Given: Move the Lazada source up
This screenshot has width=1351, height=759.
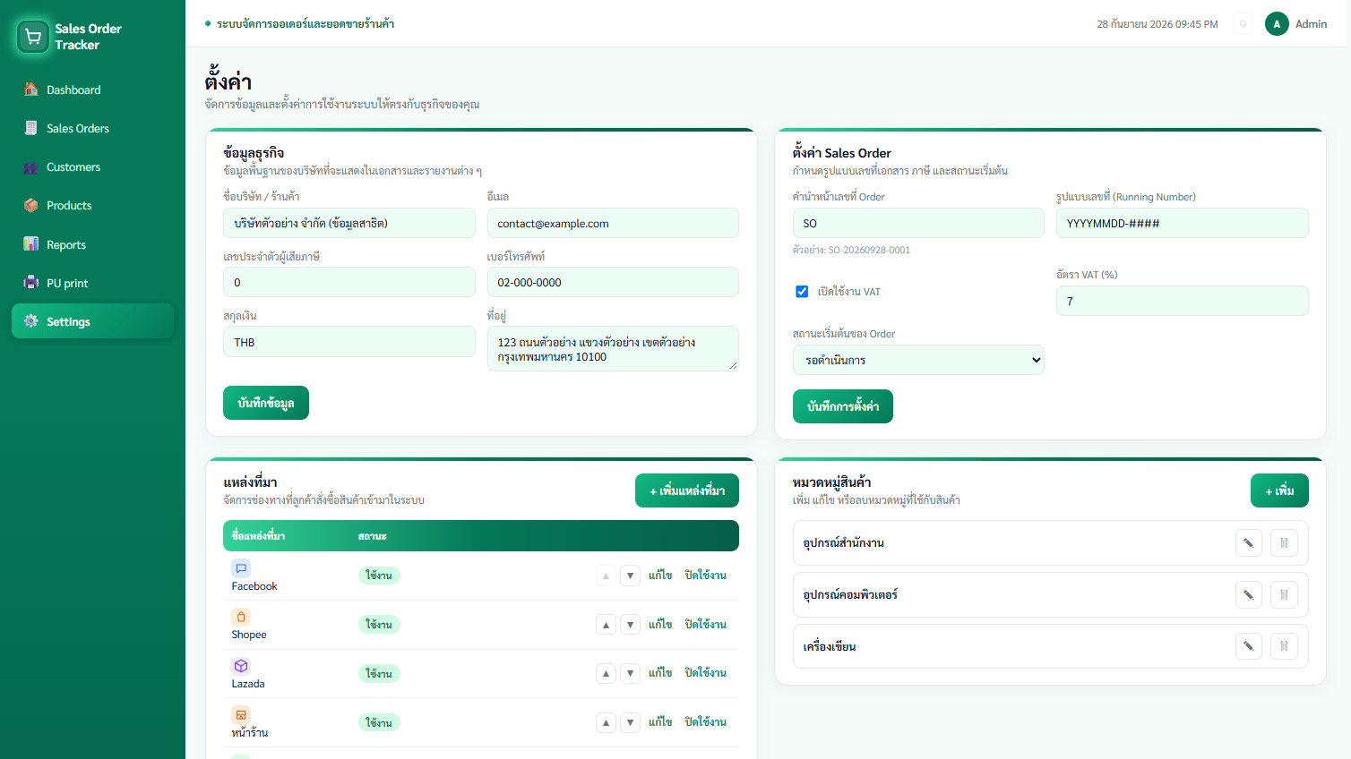Looking at the screenshot, I should (607, 673).
